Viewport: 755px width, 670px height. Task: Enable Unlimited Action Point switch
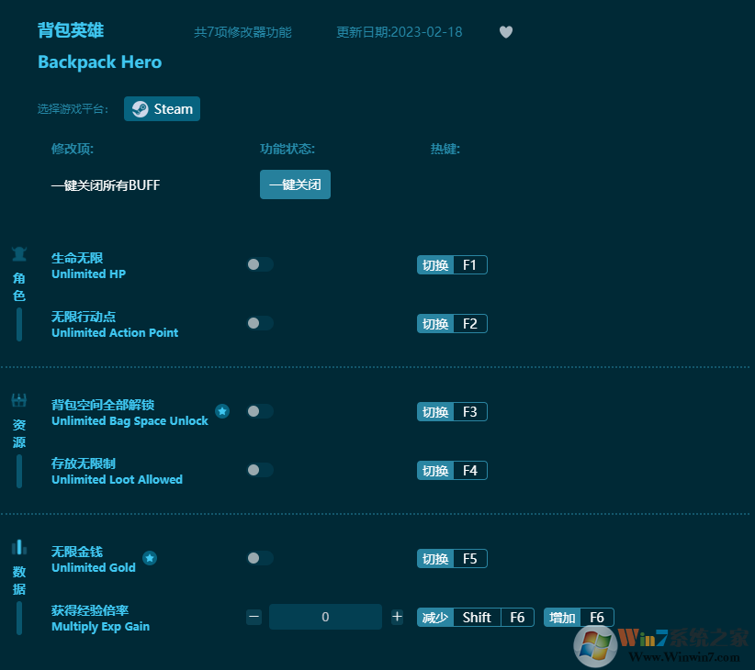coord(260,323)
